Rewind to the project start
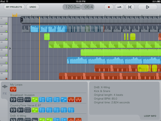 tap(130, 7)
